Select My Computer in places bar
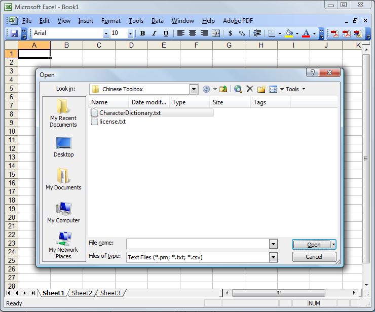The image size is (375, 312). coord(63,213)
